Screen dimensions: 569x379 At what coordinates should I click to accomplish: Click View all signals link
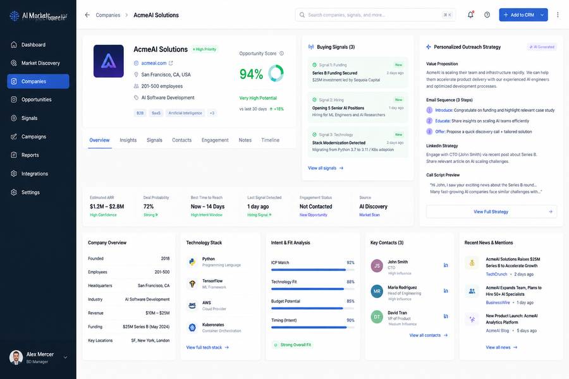pos(326,168)
